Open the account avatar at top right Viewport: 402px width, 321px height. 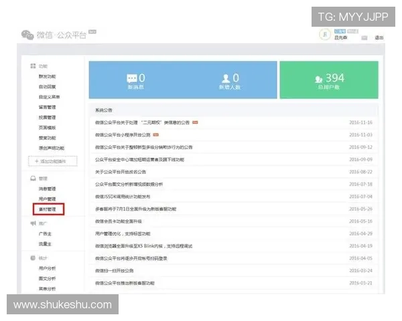325,35
